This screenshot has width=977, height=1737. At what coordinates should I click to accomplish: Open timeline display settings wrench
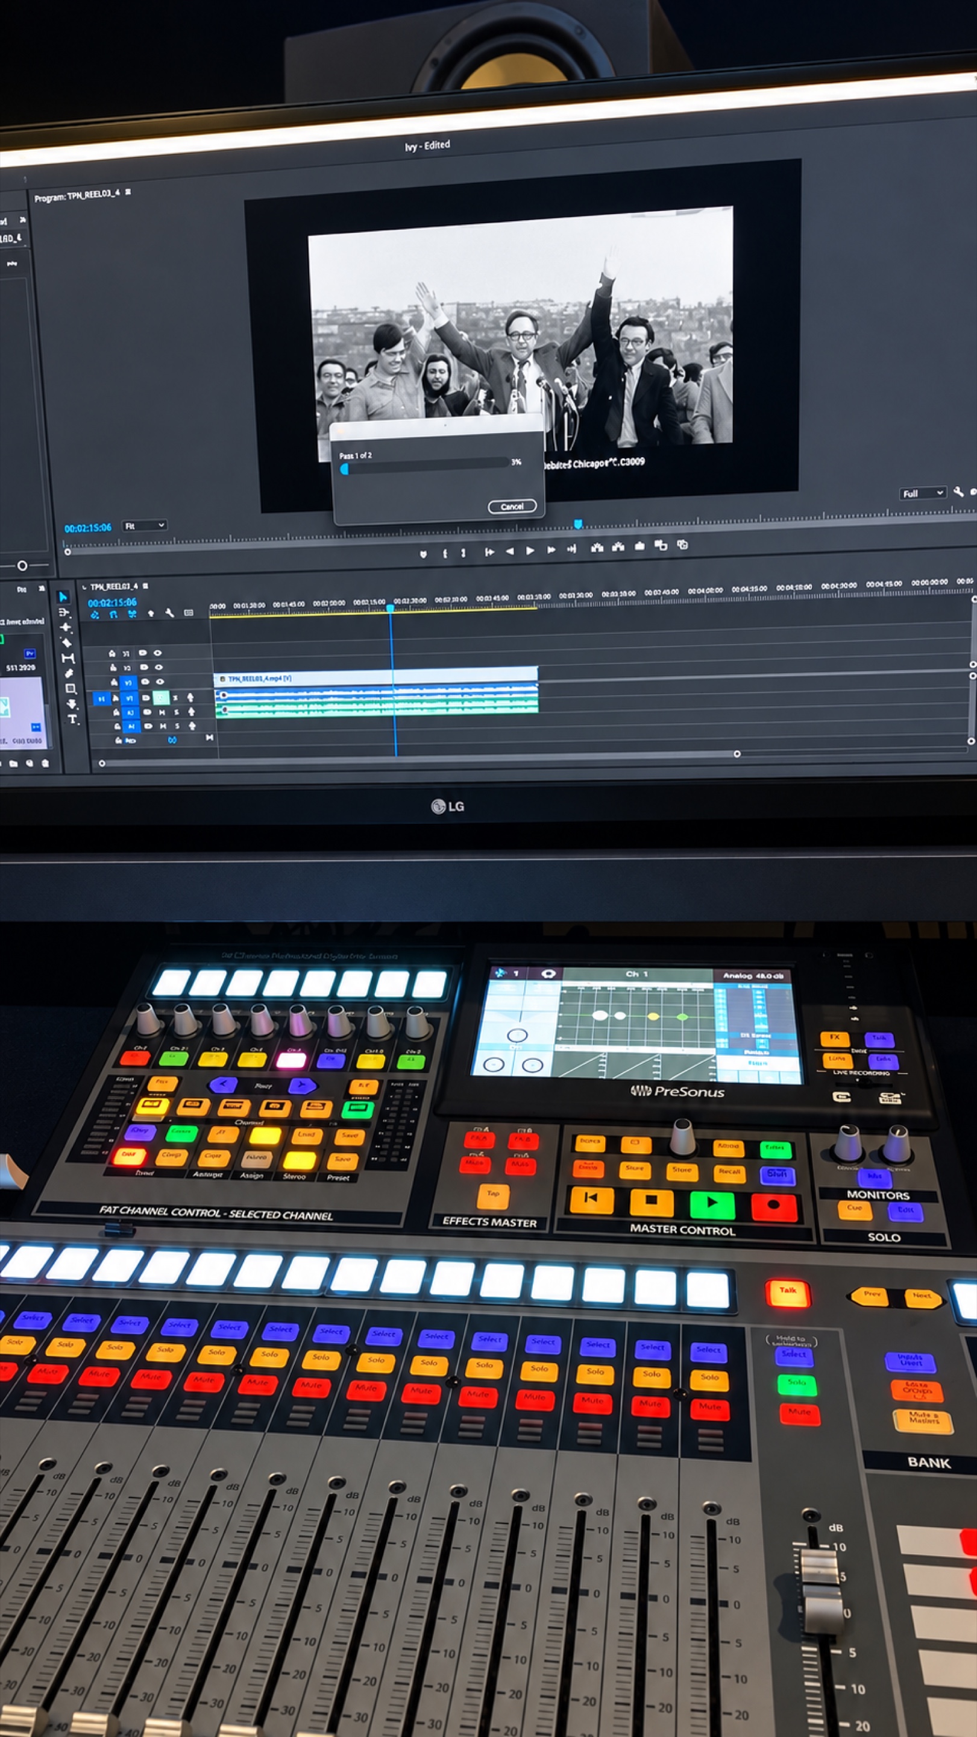point(170,613)
